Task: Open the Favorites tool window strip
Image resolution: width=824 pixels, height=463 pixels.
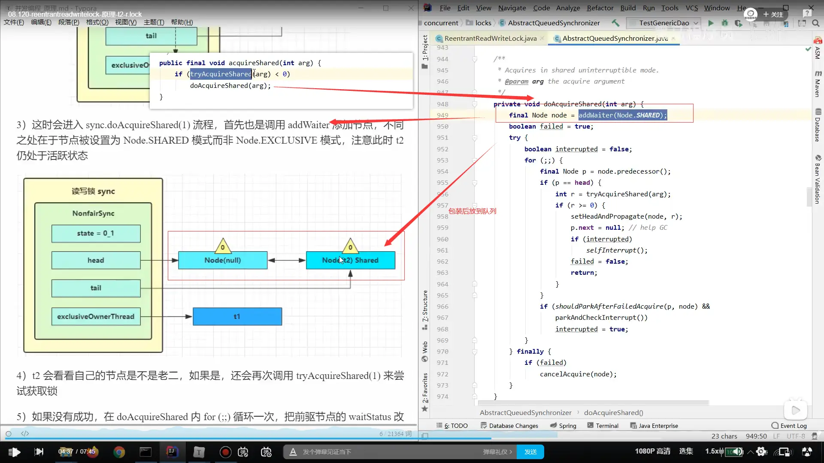Action: coord(425,392)
